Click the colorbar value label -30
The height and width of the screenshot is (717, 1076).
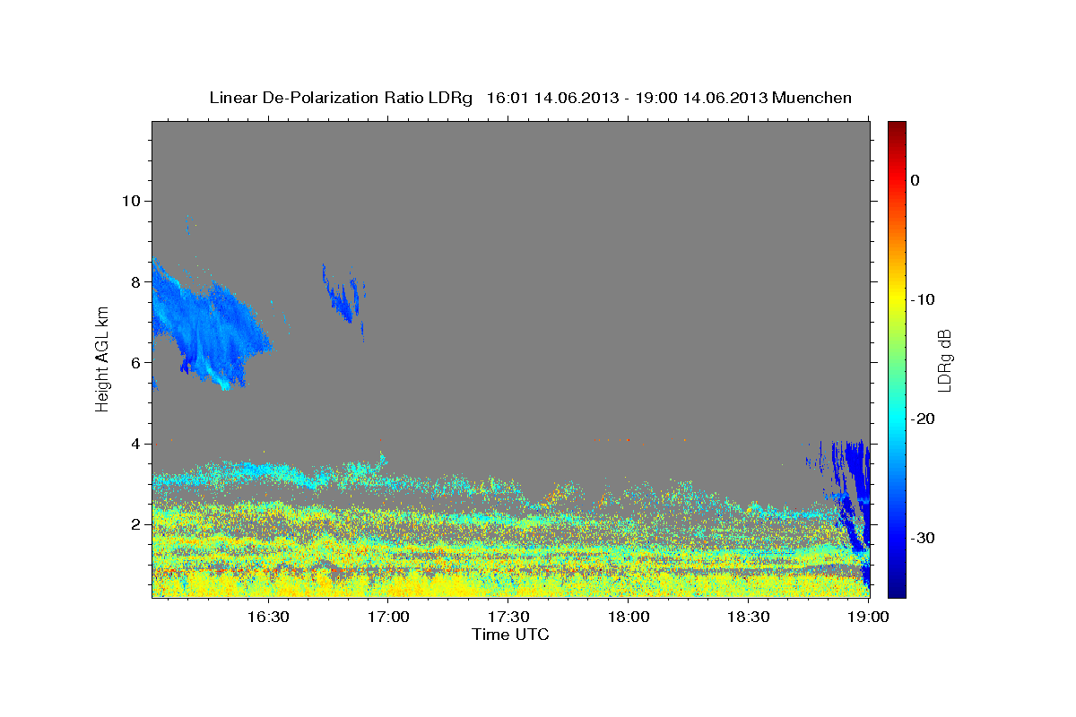tap(923, 538)
